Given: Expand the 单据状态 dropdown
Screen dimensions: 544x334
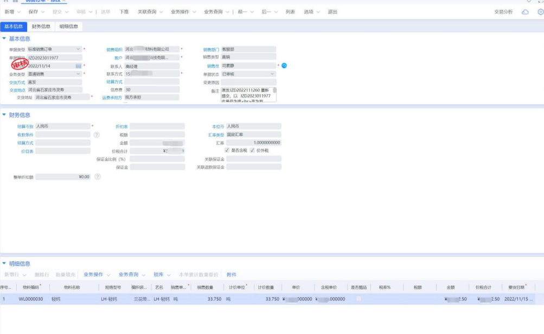Looking at the screenshot, I should pos(272,74).
